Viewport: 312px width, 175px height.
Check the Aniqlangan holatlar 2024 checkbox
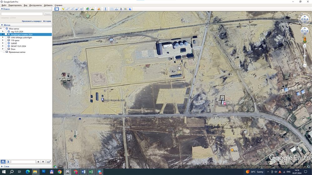point(6,34)
